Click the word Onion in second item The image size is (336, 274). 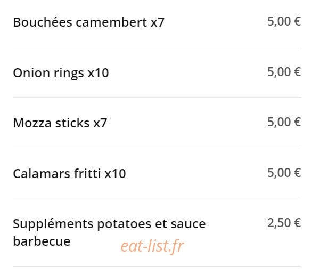(31, 73)
